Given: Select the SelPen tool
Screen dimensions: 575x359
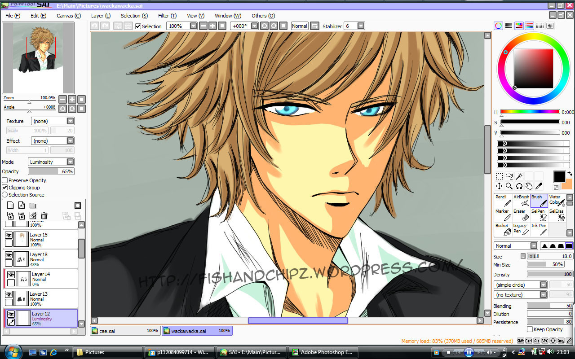Looking at the screenshot, I should [x=539, y=215].
